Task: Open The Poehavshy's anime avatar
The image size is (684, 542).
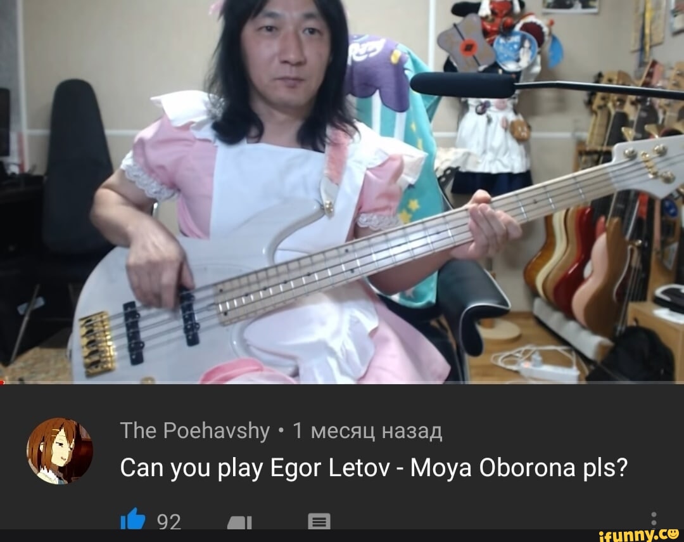Action: click(x=60, y=451)
